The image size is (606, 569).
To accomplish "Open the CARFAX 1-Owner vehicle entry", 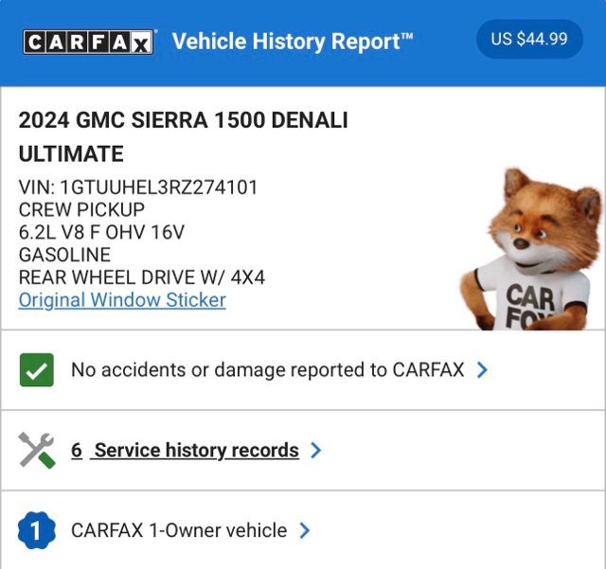I will 179,531.
